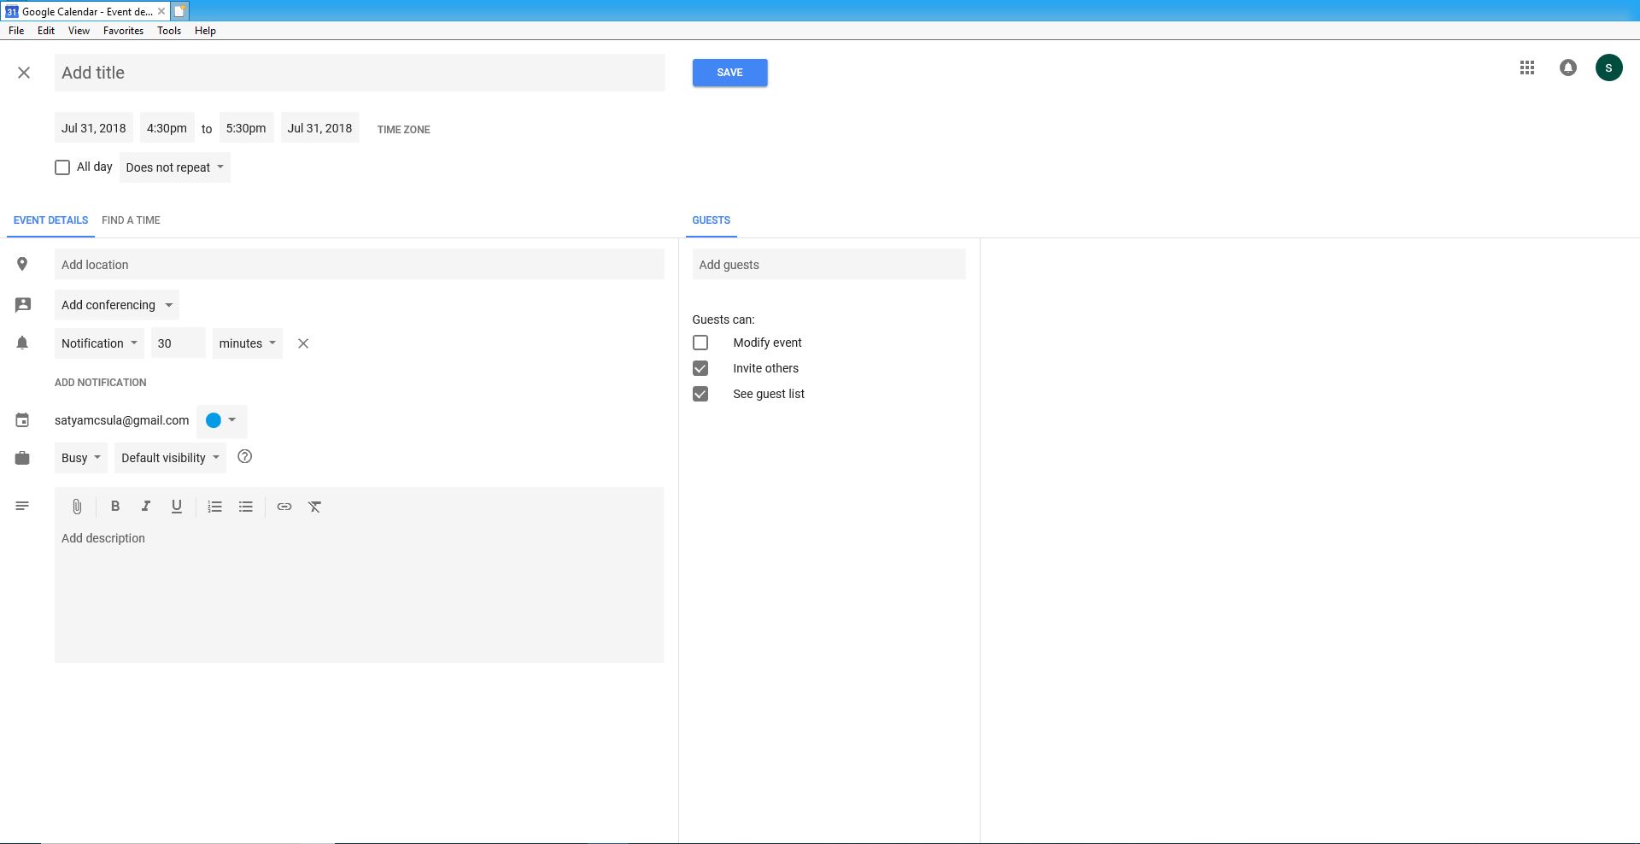1640x844 pixels.
Task: Open the Google apps grid
Action: coord(1527,67)
